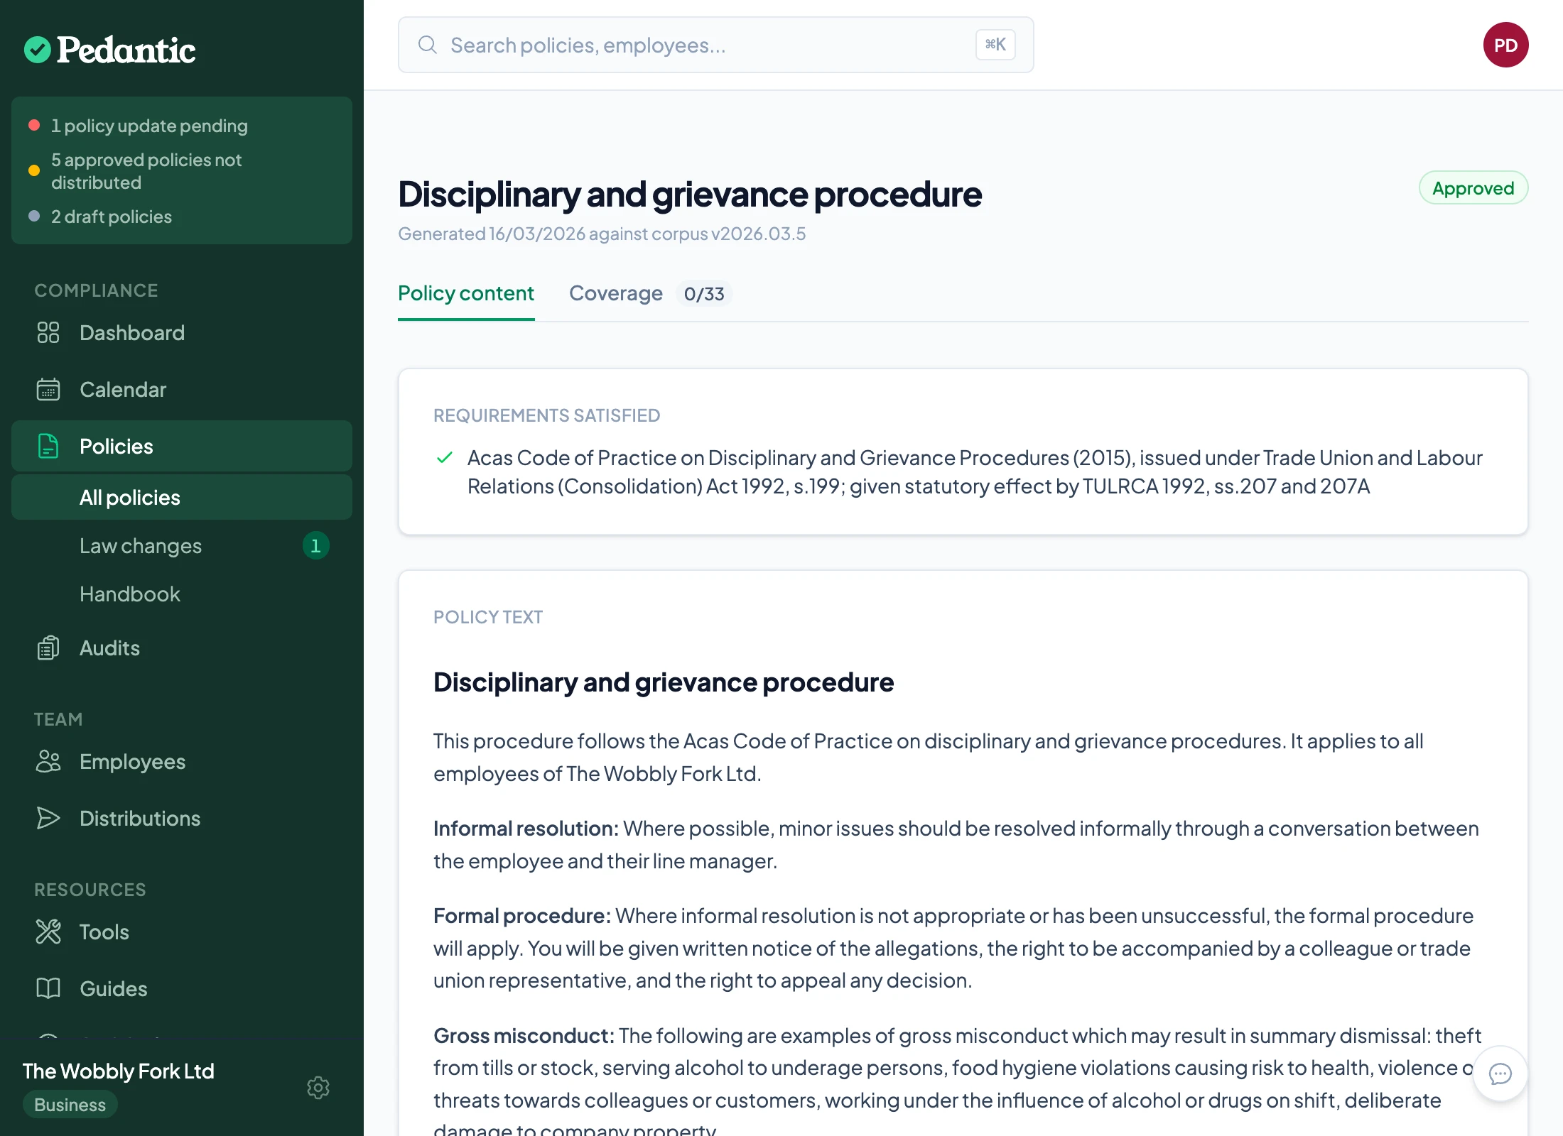Viewport: 1563px width, 1136px height.
Task: Click the 0/33 coverage counter
Action: click(x=704, y=293)
